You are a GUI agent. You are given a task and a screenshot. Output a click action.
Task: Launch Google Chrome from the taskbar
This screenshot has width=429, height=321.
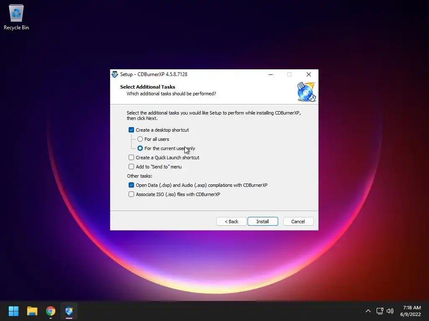pos(51,311)
